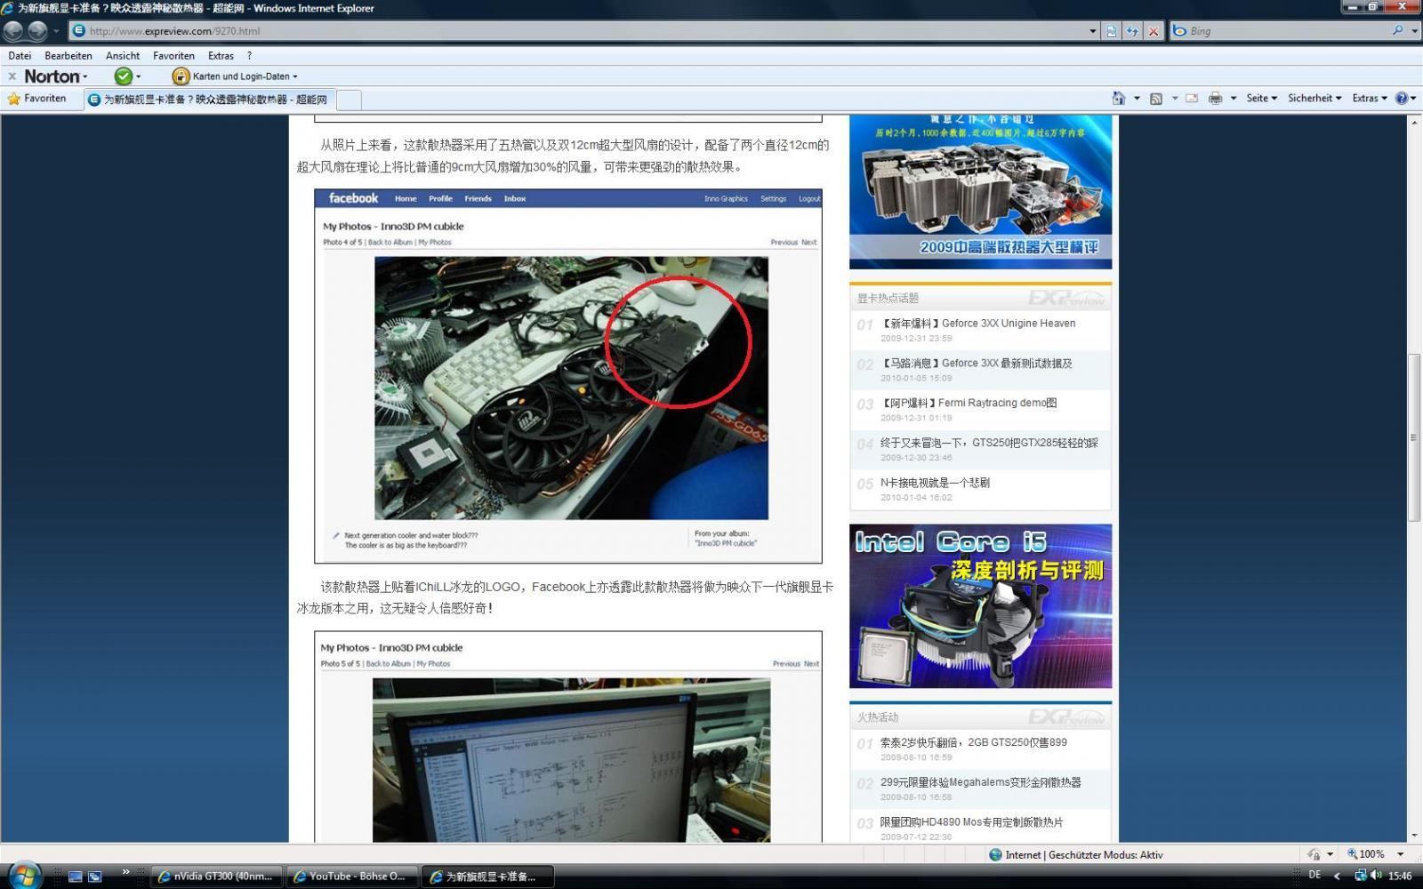Click the Intel Core i5 banner ad

[980, 605]
